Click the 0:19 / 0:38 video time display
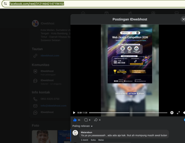185x143 pixels. tap(83, 113)
